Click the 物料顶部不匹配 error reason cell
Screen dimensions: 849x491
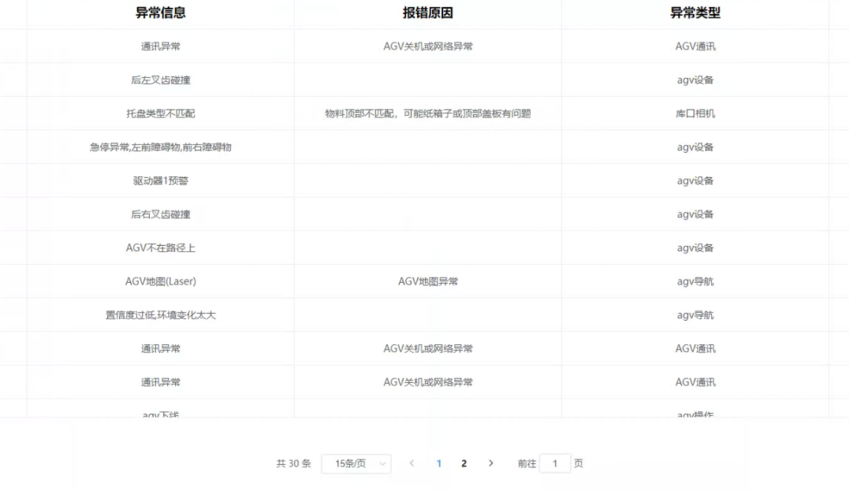tap(428, 113)
